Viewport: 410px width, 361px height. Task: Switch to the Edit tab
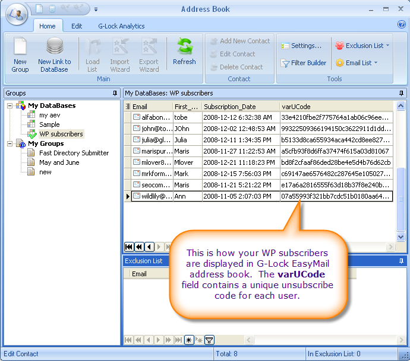click(77, 26)
